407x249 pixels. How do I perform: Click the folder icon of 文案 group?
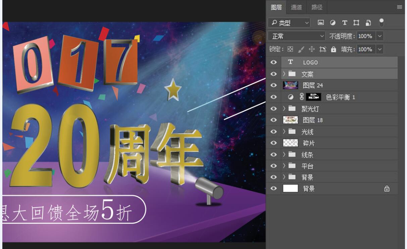click(292, 74)
